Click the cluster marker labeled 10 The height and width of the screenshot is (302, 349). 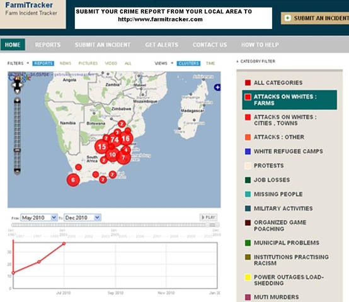(x=112, y=155)
